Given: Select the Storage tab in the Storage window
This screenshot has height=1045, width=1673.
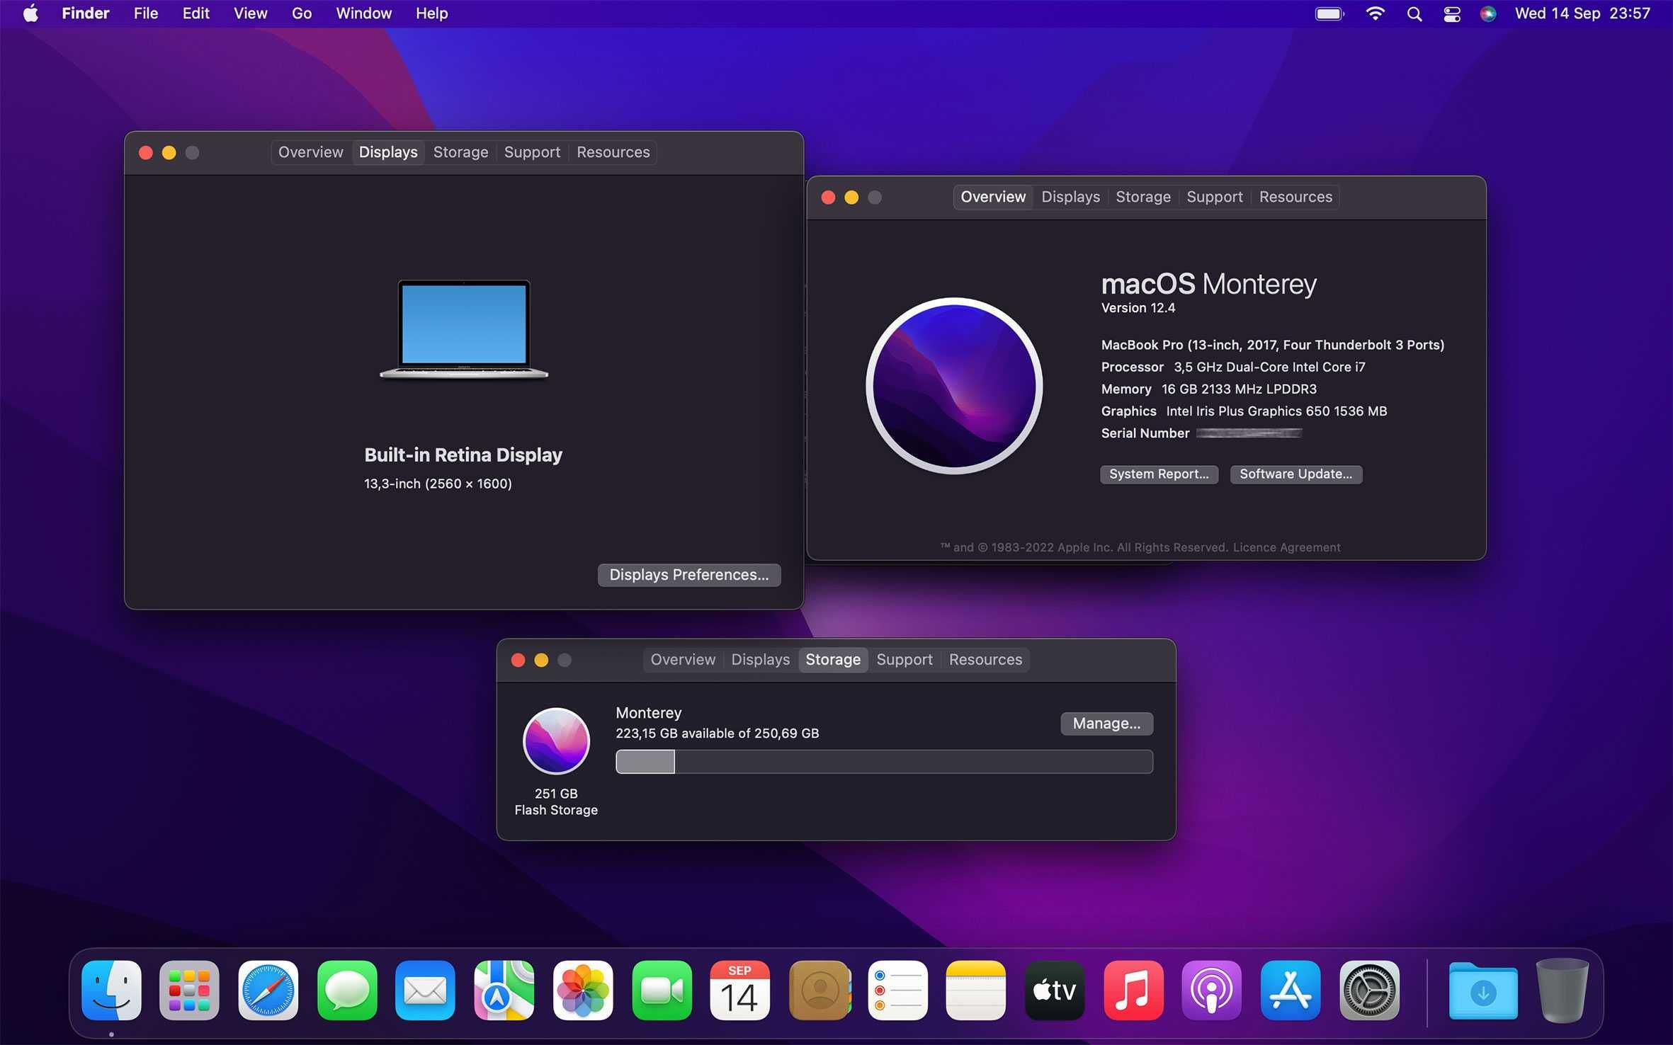Looking at the screenshot, I should (833, 660).
